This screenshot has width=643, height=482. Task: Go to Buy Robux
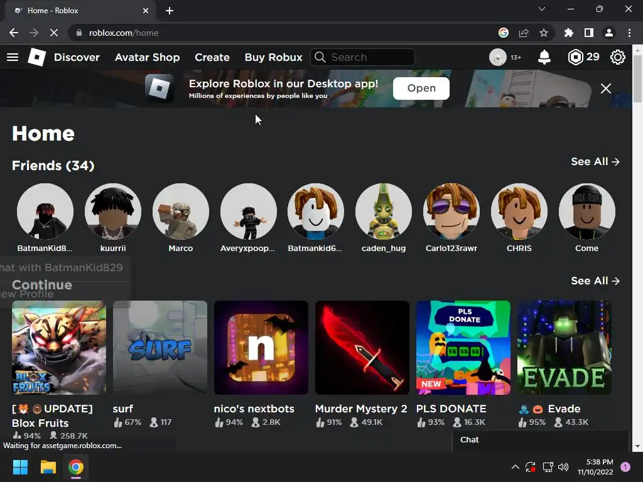[274, 57]
